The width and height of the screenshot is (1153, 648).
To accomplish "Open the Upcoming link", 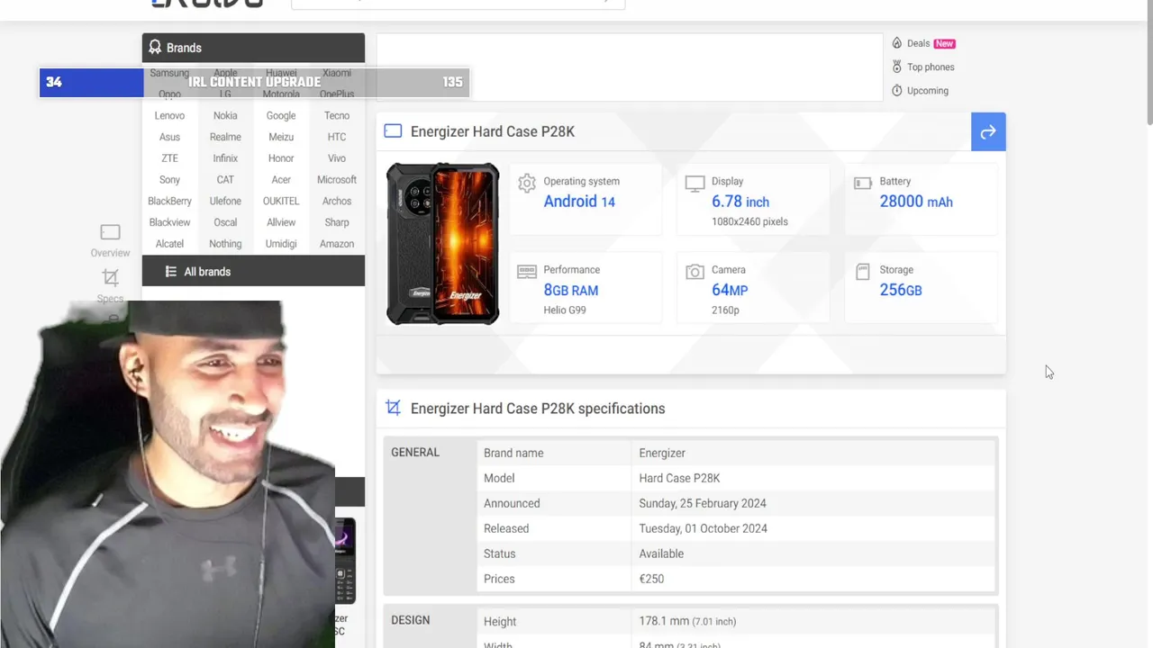I will (x=928, y=91).
